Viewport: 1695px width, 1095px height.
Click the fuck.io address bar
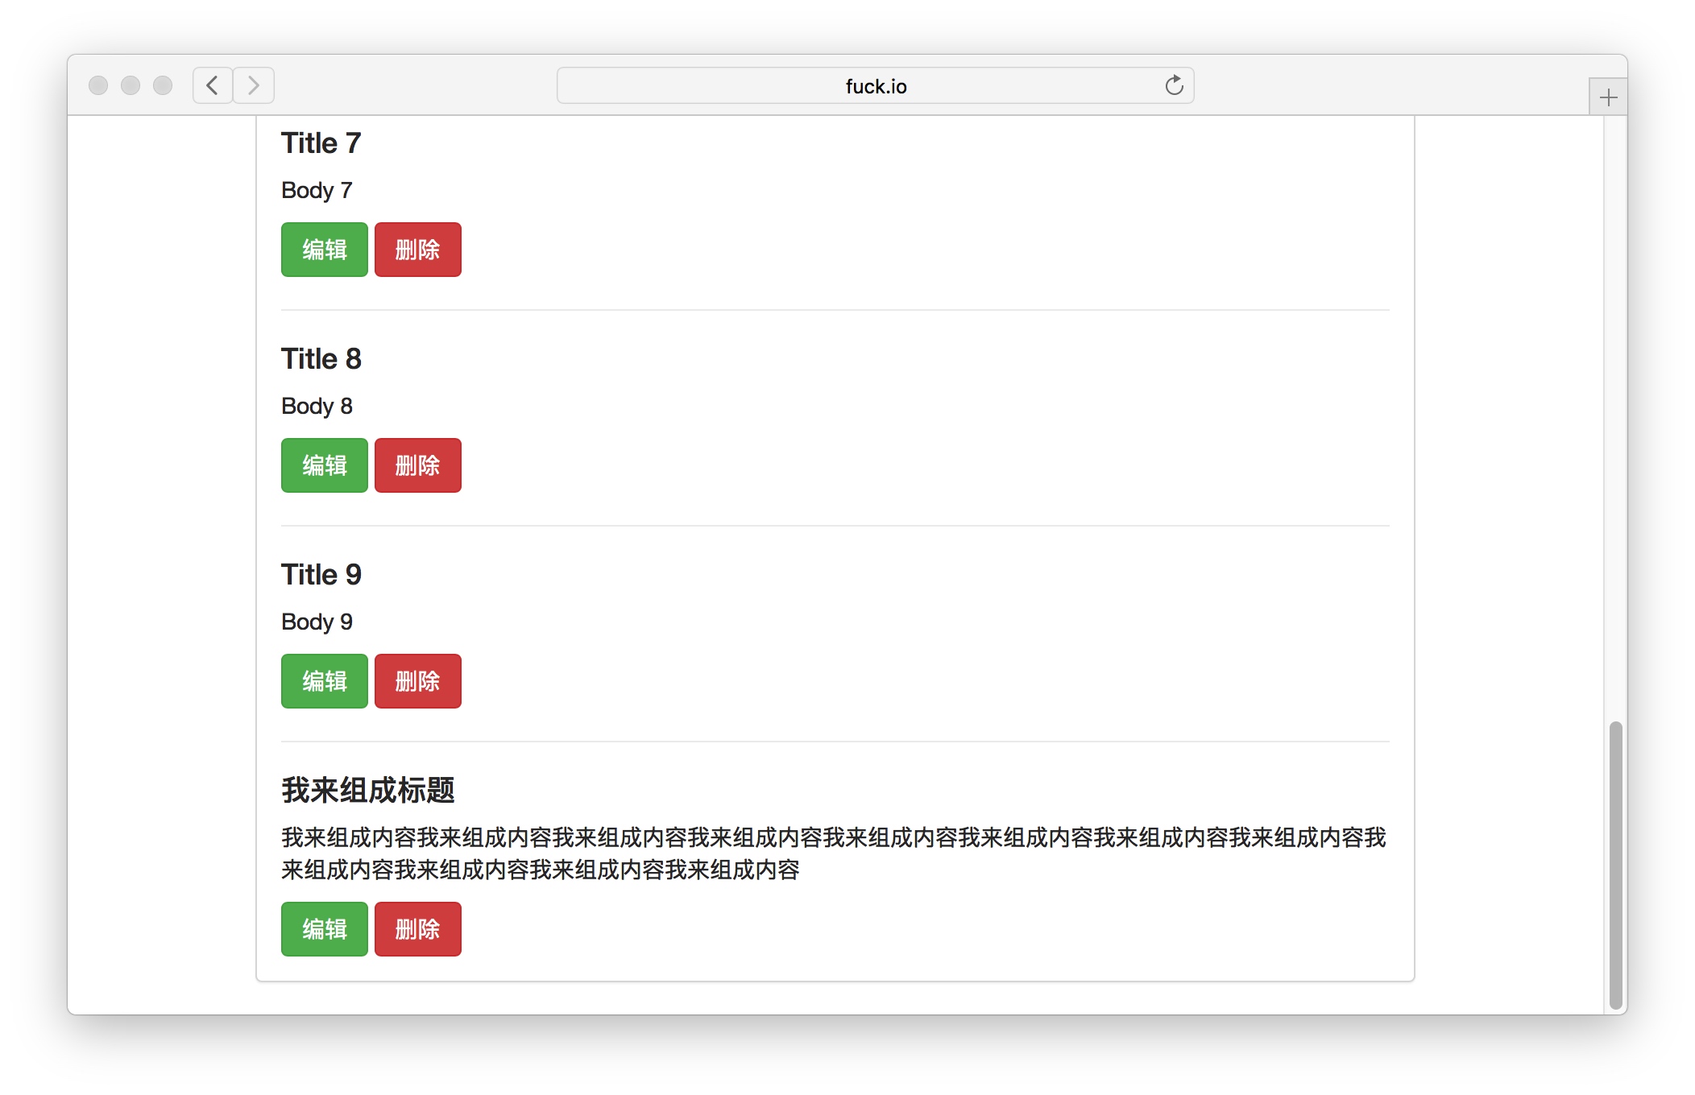(x=875, y=85)
